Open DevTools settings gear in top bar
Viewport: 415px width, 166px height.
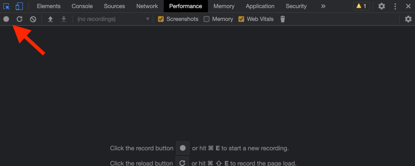point(381,6)
